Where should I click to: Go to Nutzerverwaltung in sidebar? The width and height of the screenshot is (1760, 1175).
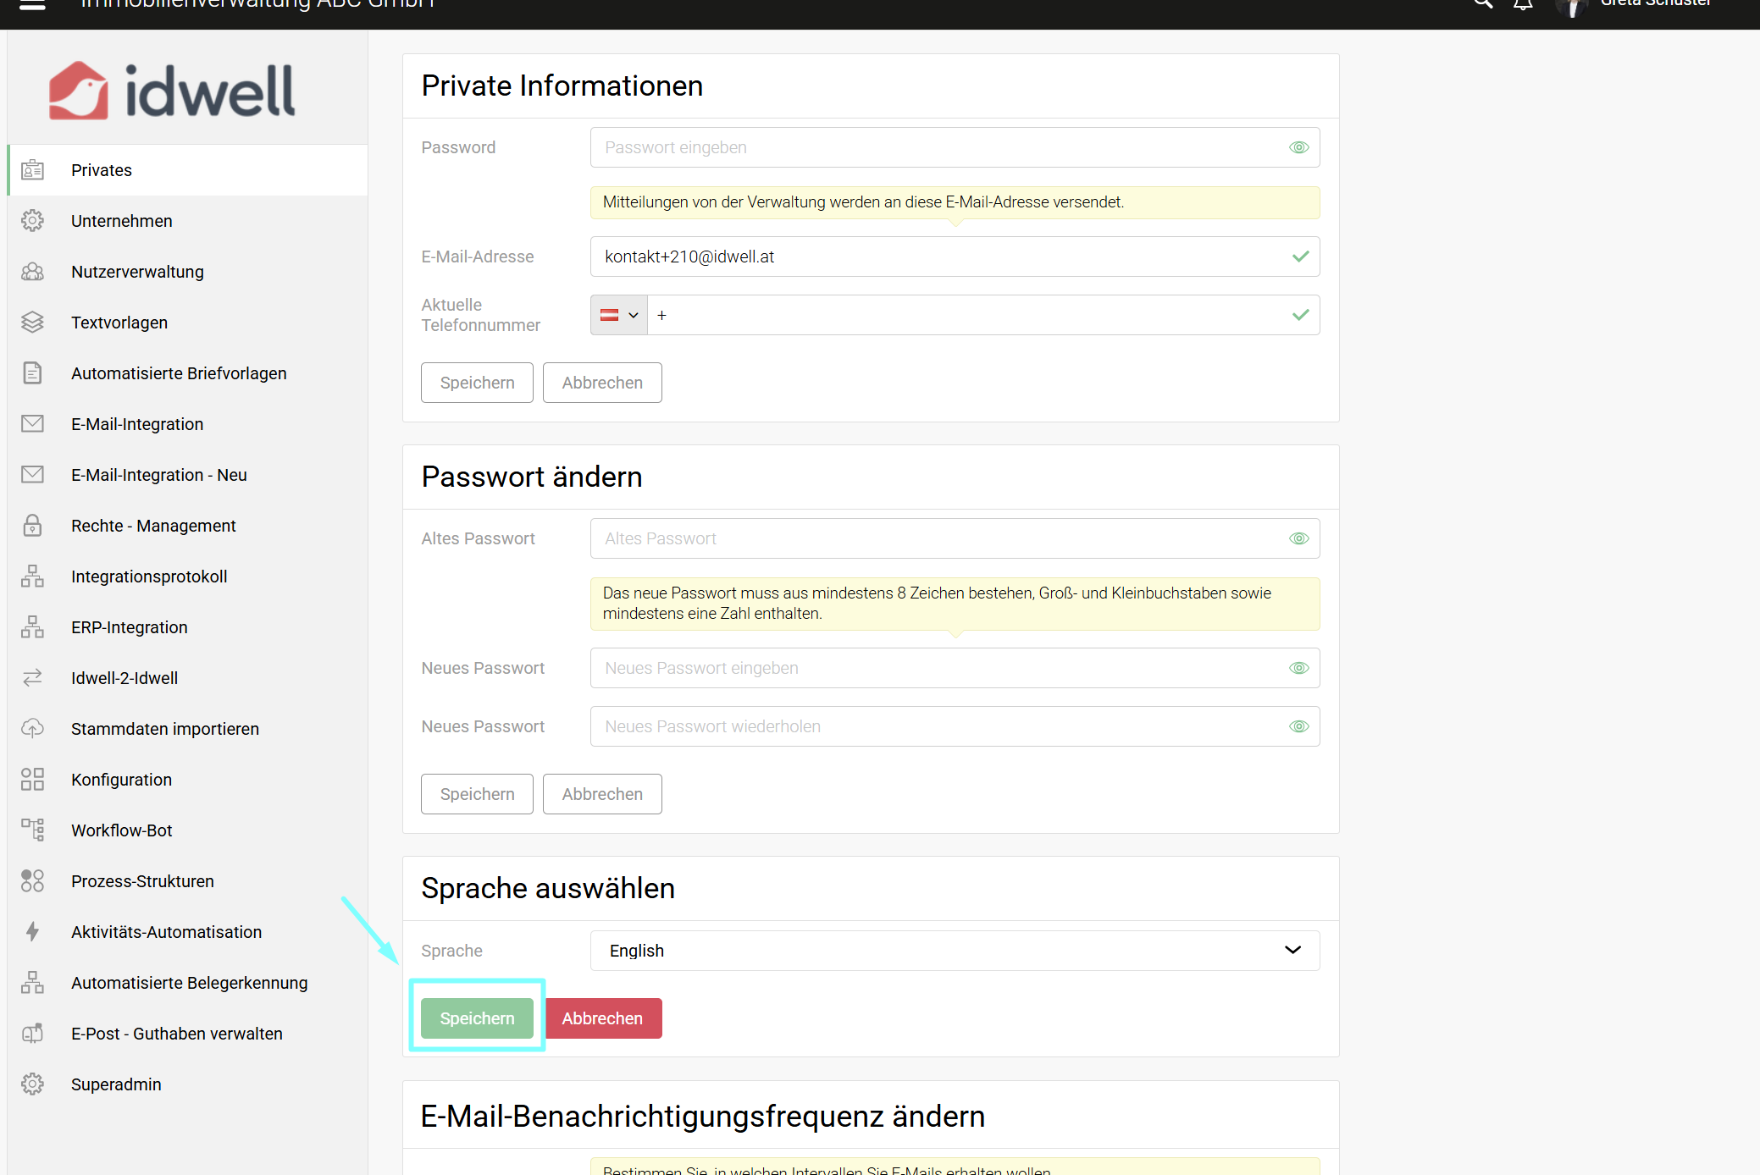tap(137, 272)
